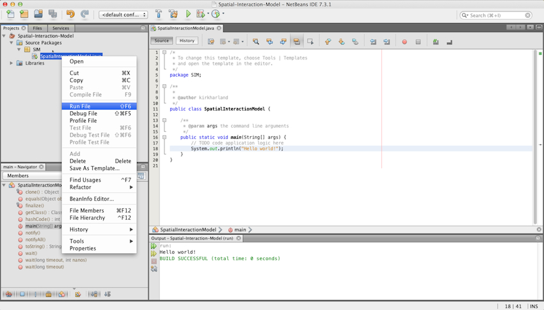Select Copy in the context menu
This screenshot has width=544, height=310.
click(x=99, y=80)
